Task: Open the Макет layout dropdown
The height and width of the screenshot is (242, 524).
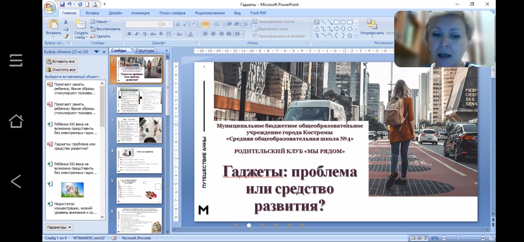Action: (x=100, y=22)
